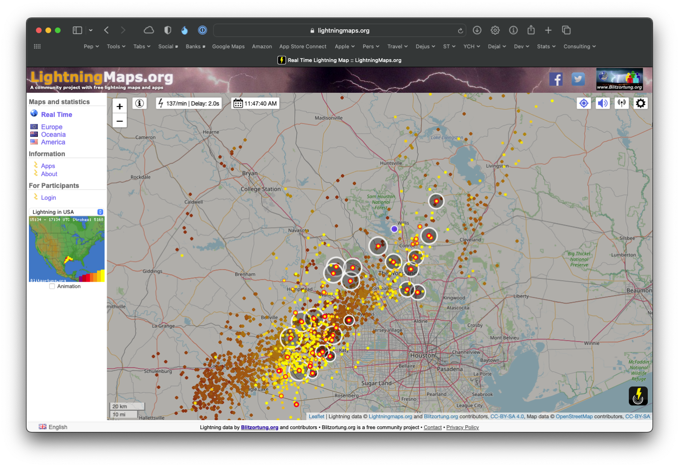Enable the Animation checkbox

click(x=52, y=286)
